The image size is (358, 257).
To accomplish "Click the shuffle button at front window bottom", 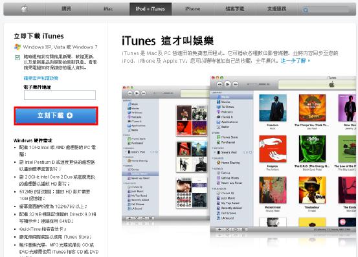I will coord(227,229).
